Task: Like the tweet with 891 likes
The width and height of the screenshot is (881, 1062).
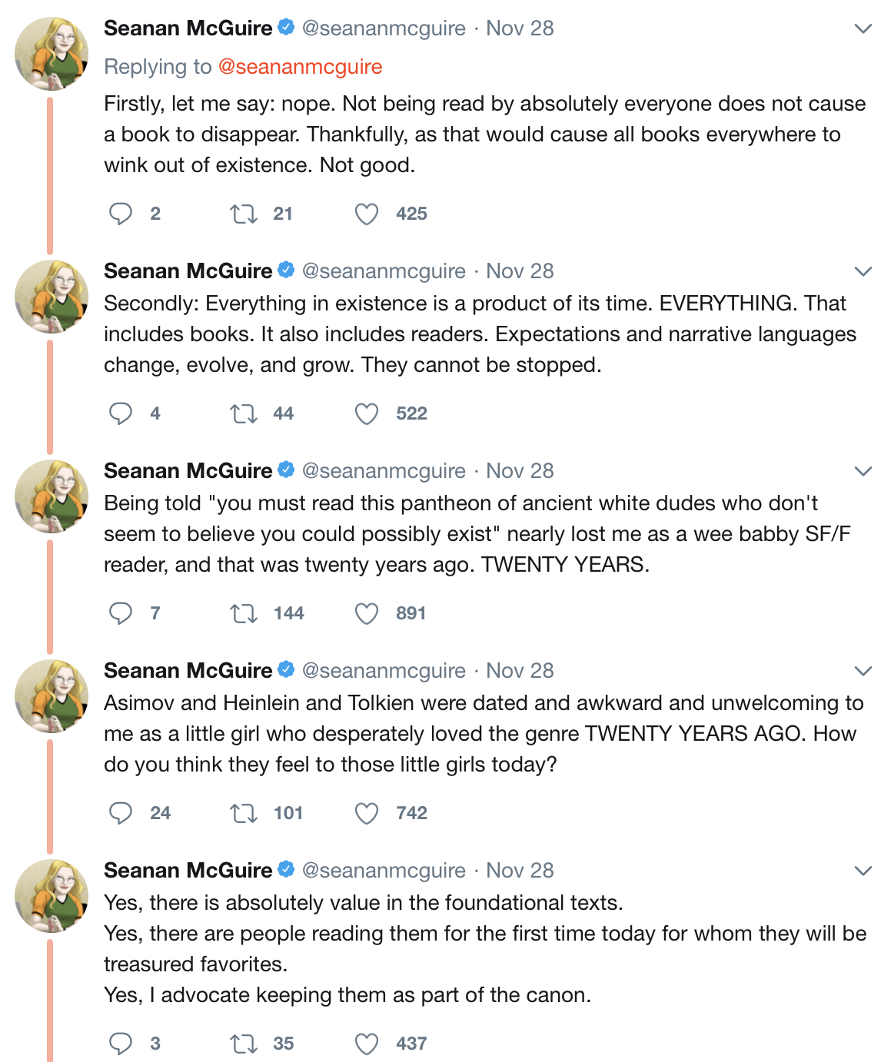Action: (x=367, y=613)
